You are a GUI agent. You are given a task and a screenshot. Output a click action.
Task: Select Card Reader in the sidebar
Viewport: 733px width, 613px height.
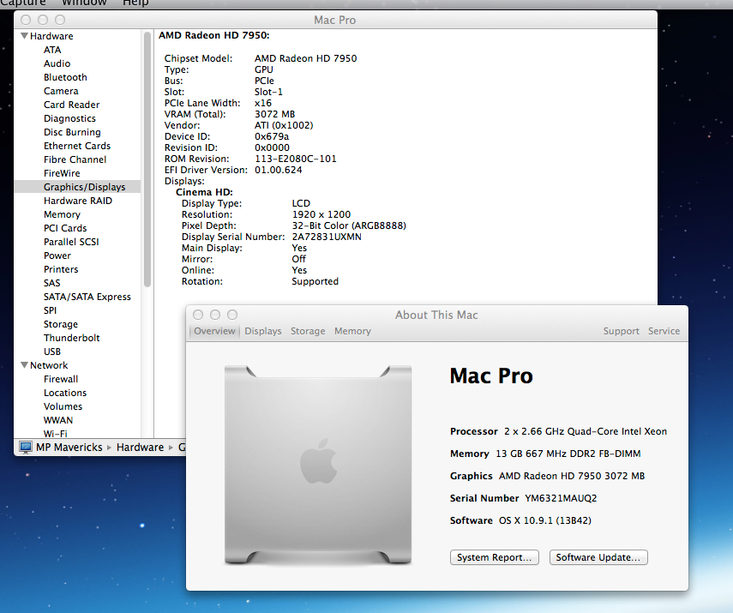(x=71, y=105)
